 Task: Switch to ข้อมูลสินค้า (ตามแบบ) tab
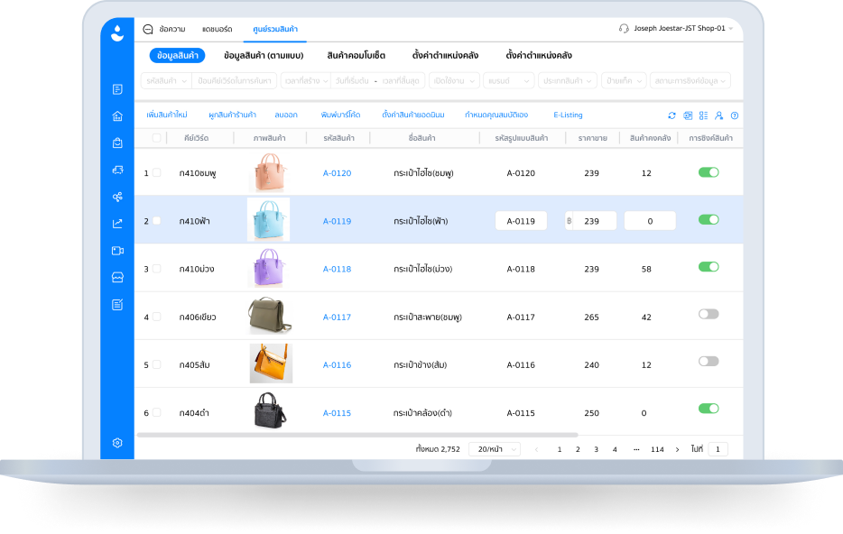coord(264,55)
